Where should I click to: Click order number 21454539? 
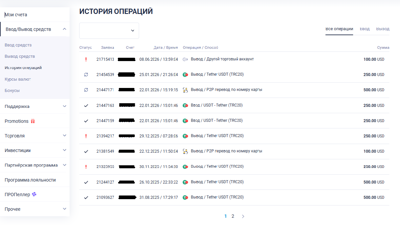(x=105, y=75)
